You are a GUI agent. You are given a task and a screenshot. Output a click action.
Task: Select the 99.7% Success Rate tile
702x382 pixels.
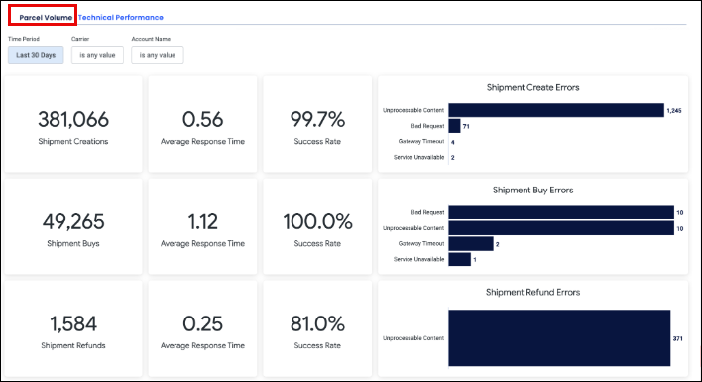pos(317,124)
